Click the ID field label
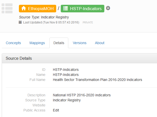 (x=44, y=70)
